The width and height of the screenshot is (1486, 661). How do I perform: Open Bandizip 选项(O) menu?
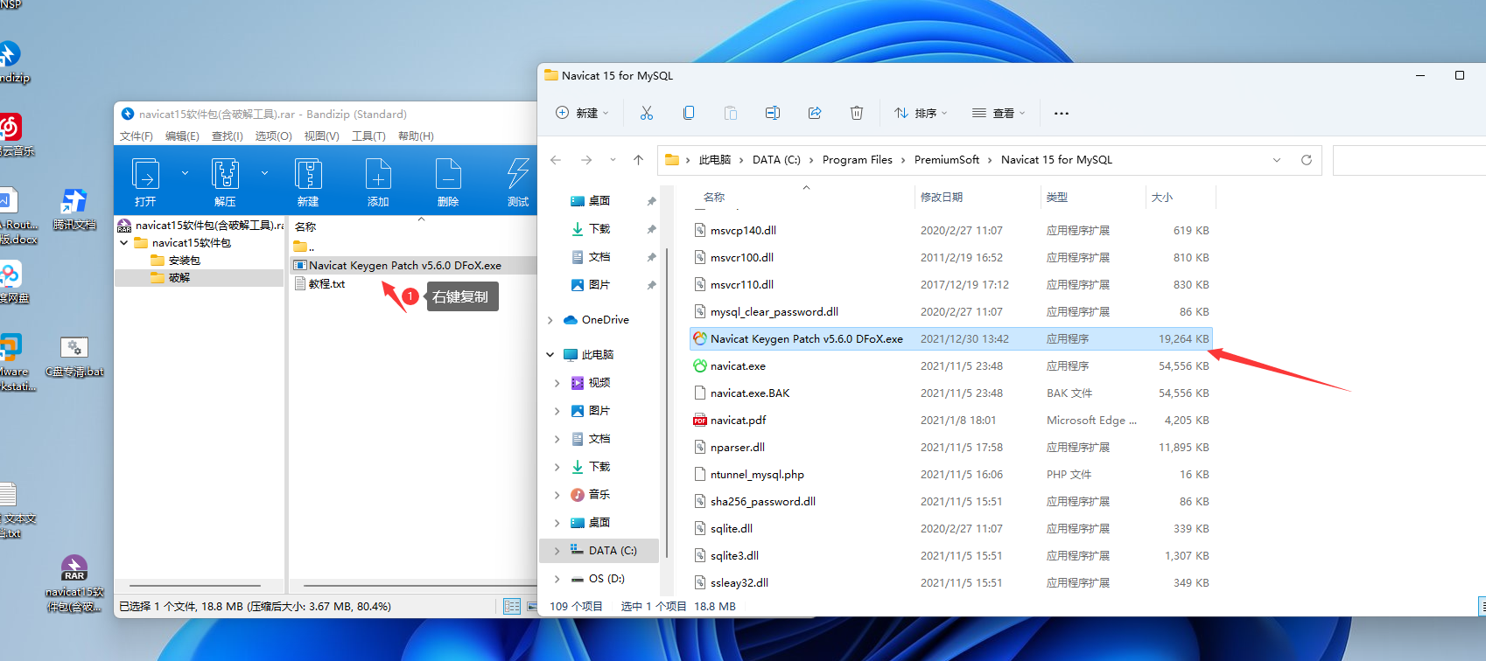click(274, 136)
